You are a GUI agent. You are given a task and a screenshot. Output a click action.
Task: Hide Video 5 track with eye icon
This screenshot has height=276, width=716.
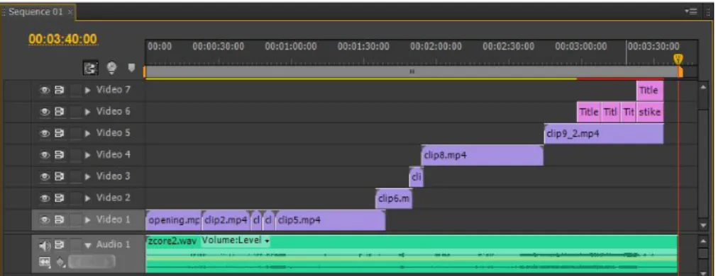45,134
